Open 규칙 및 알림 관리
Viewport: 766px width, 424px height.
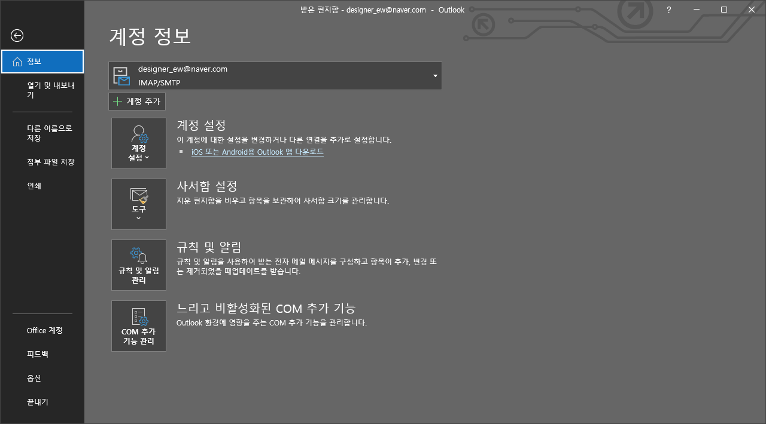tap(139, 265)
